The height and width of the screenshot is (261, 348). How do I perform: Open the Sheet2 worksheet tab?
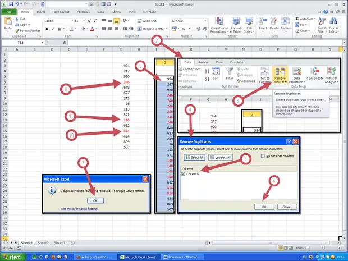(x=43, y=243)
